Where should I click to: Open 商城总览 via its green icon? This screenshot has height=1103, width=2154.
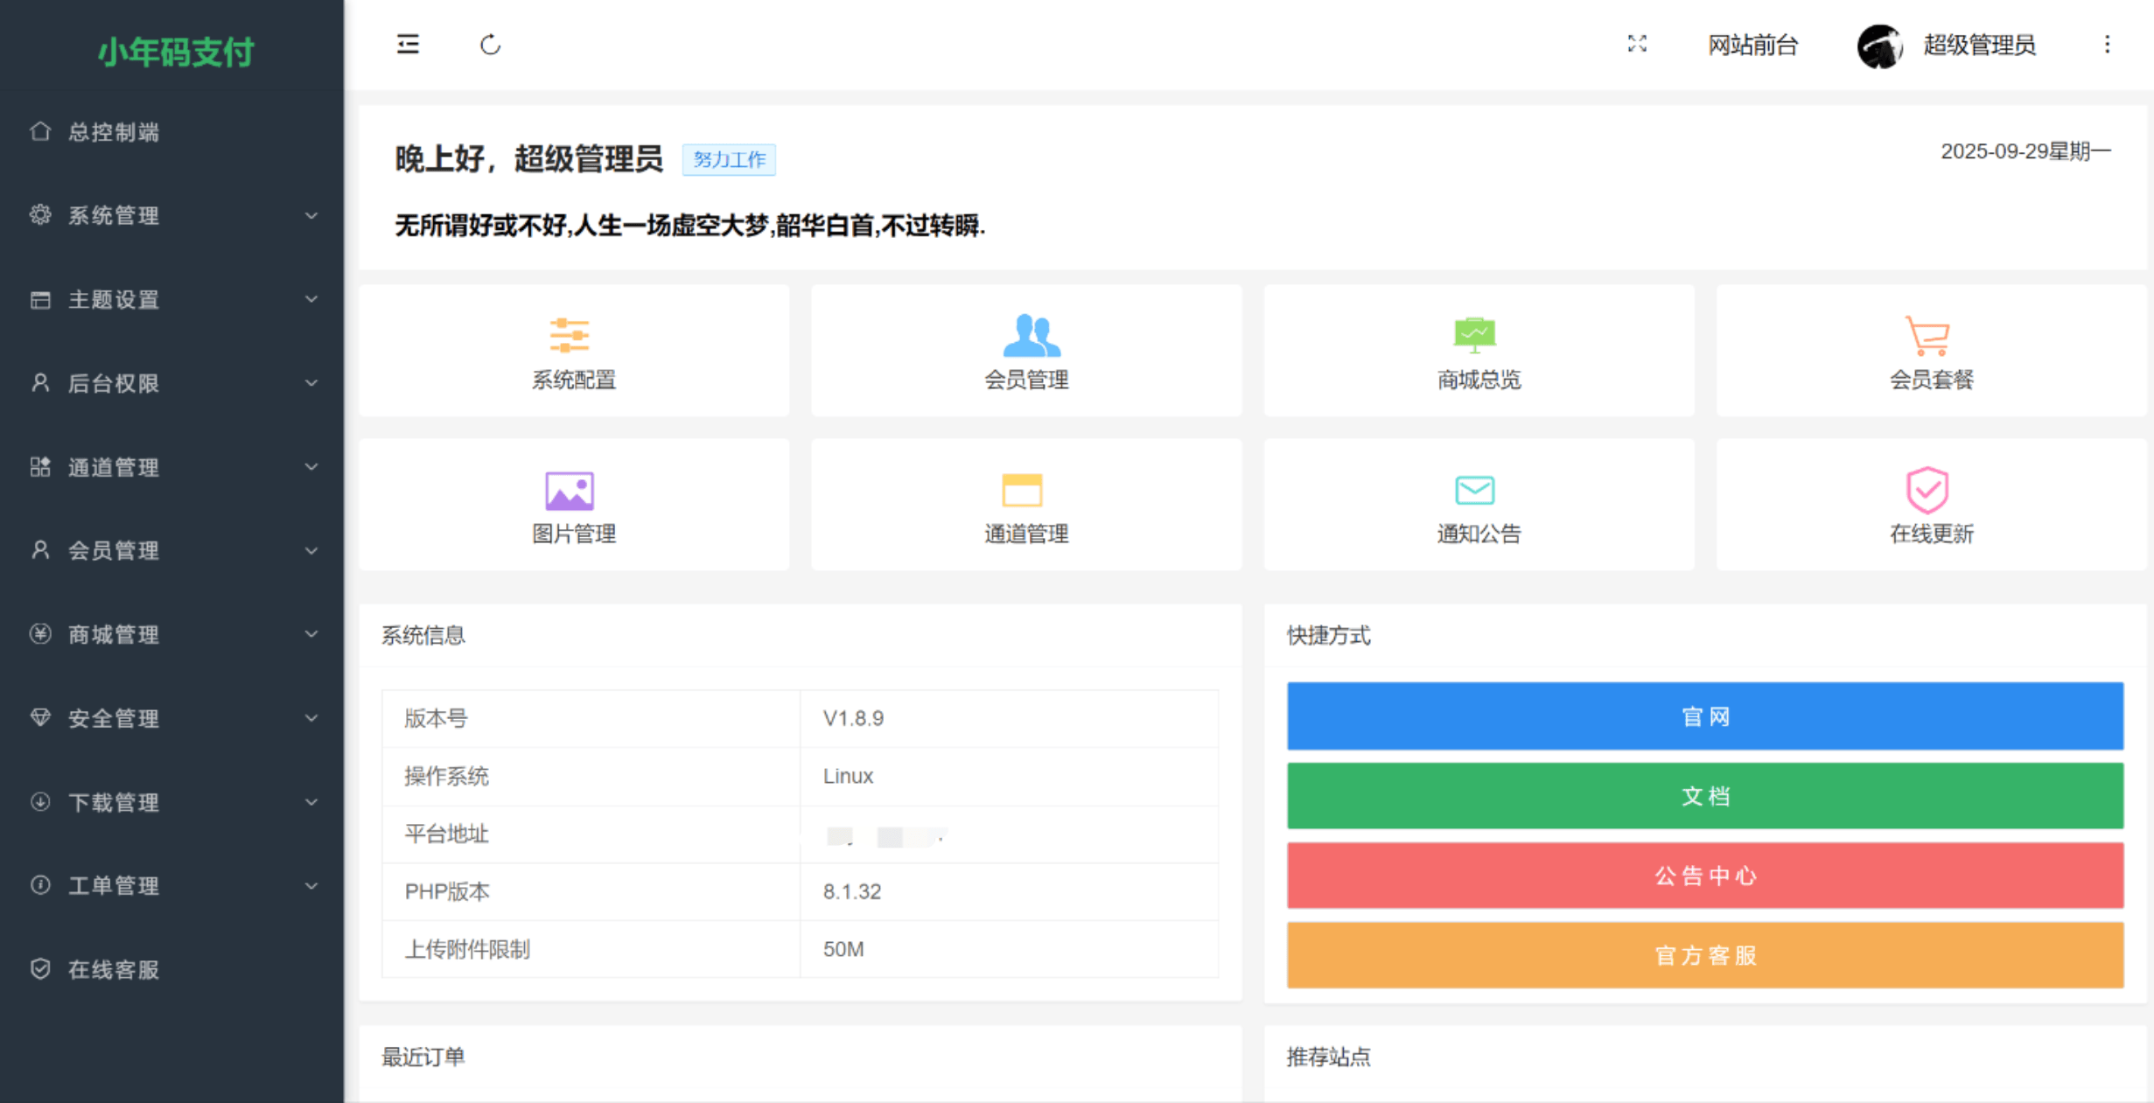(x=1477, y=335)
